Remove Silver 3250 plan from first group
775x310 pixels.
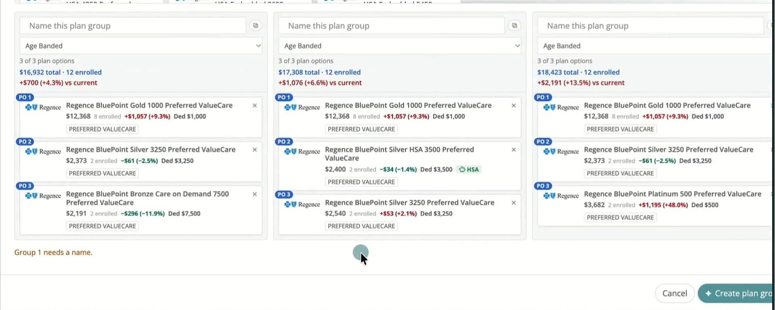coord(255,150)
